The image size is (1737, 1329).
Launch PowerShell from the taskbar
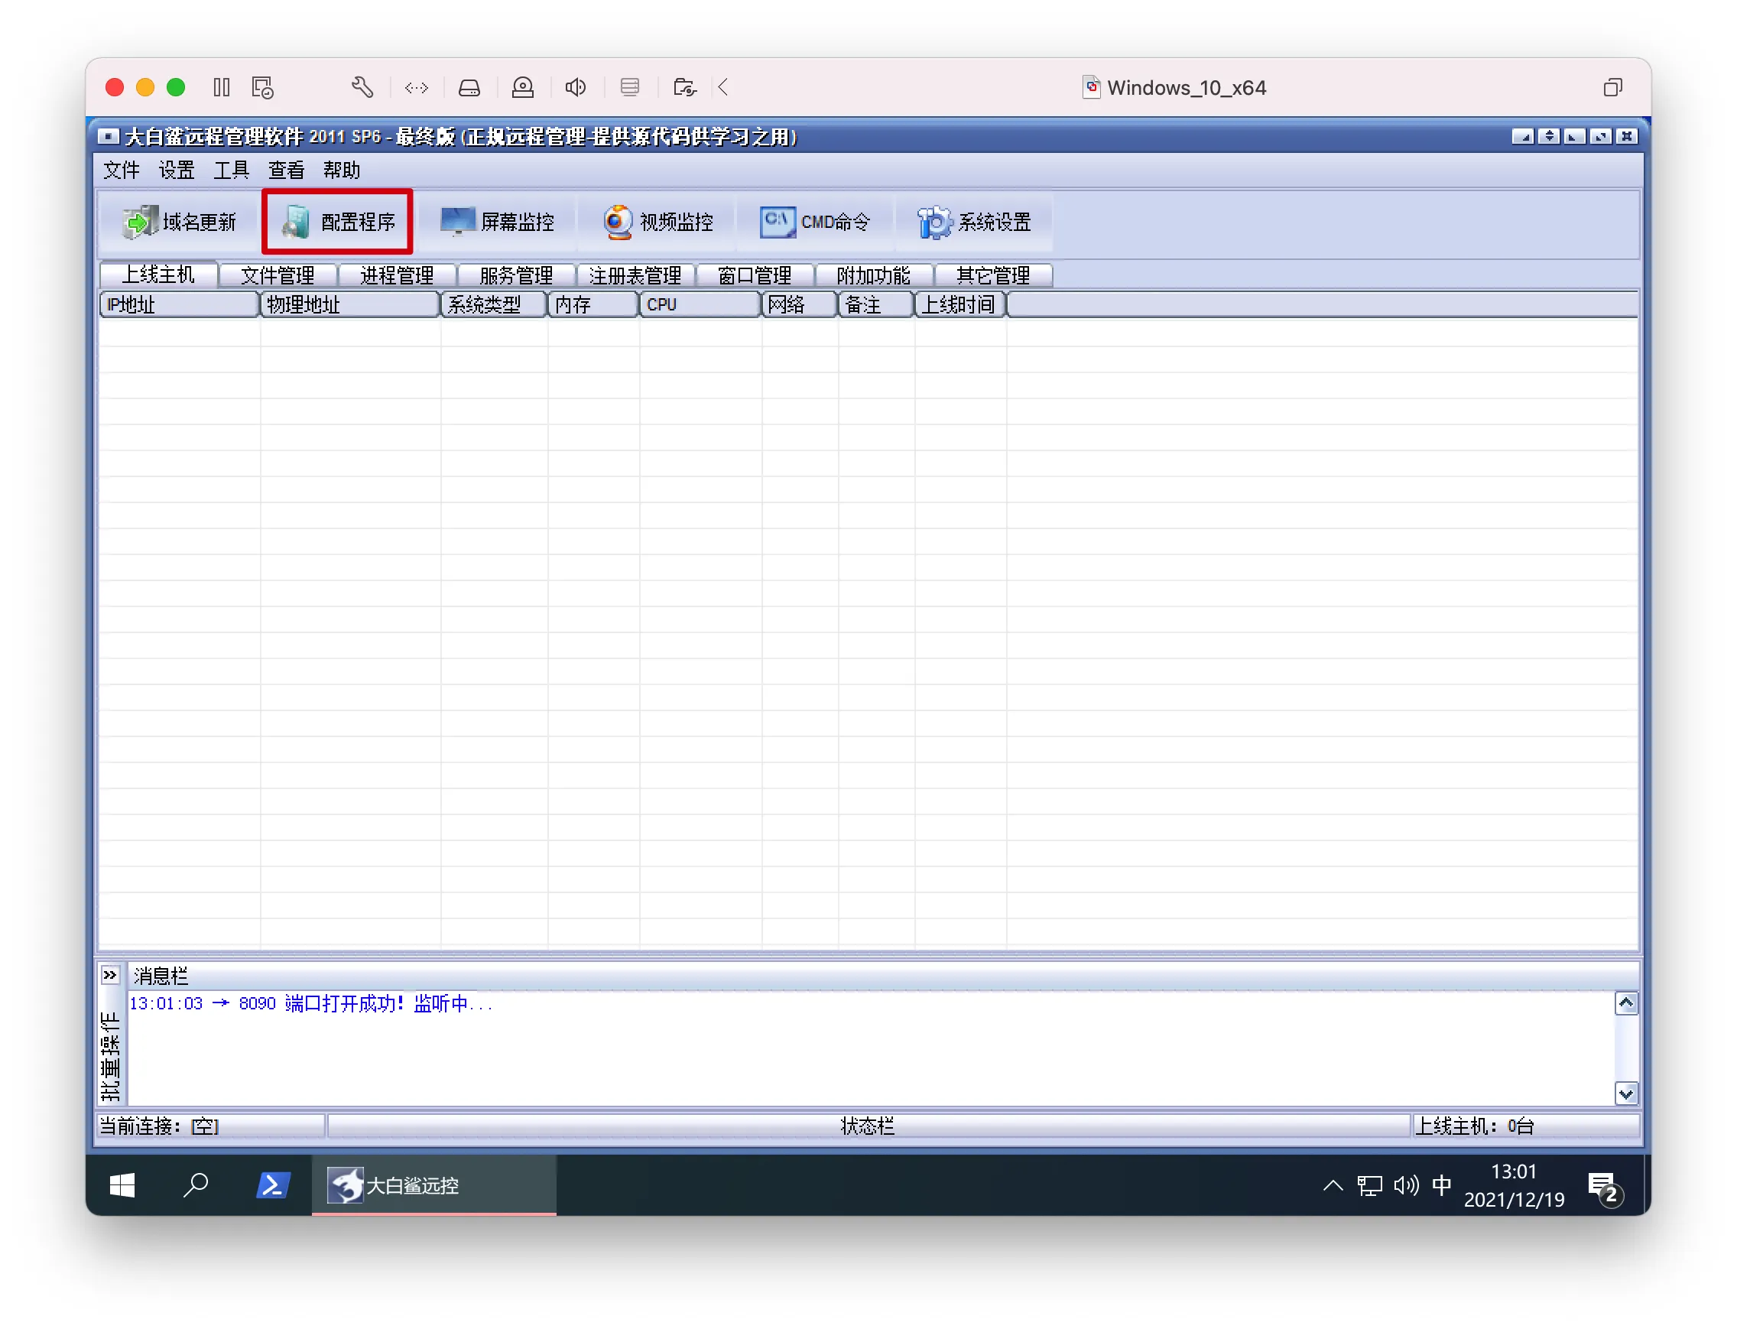click(274, 1187)
